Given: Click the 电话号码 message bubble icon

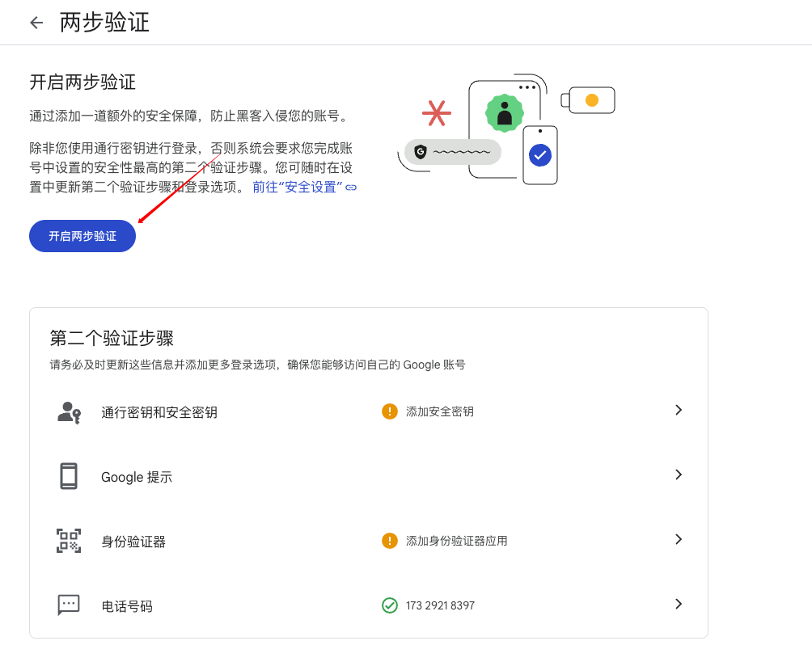Looking at the screenshot, I should click(69, 605).
